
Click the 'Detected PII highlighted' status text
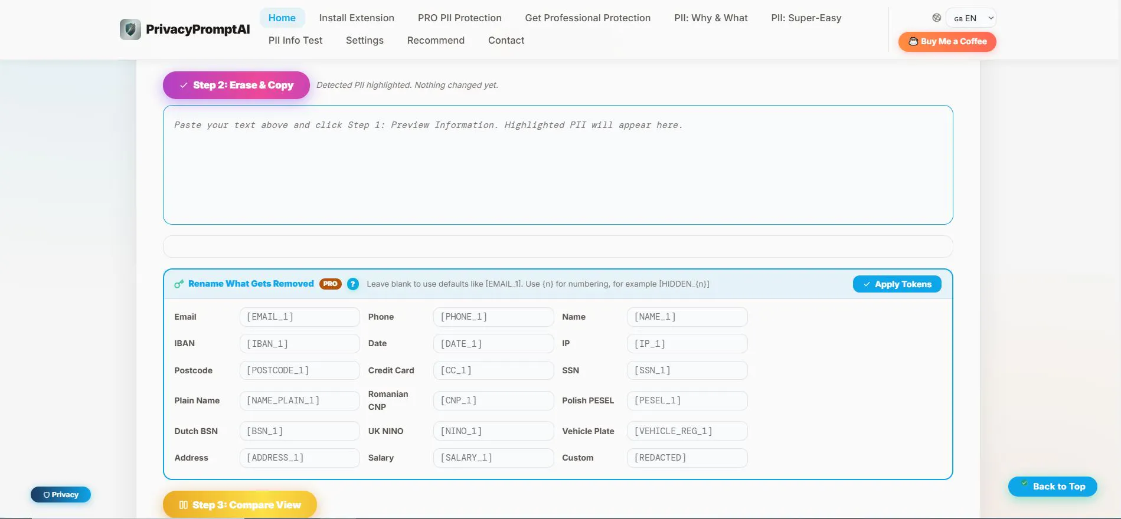point(407,85)
